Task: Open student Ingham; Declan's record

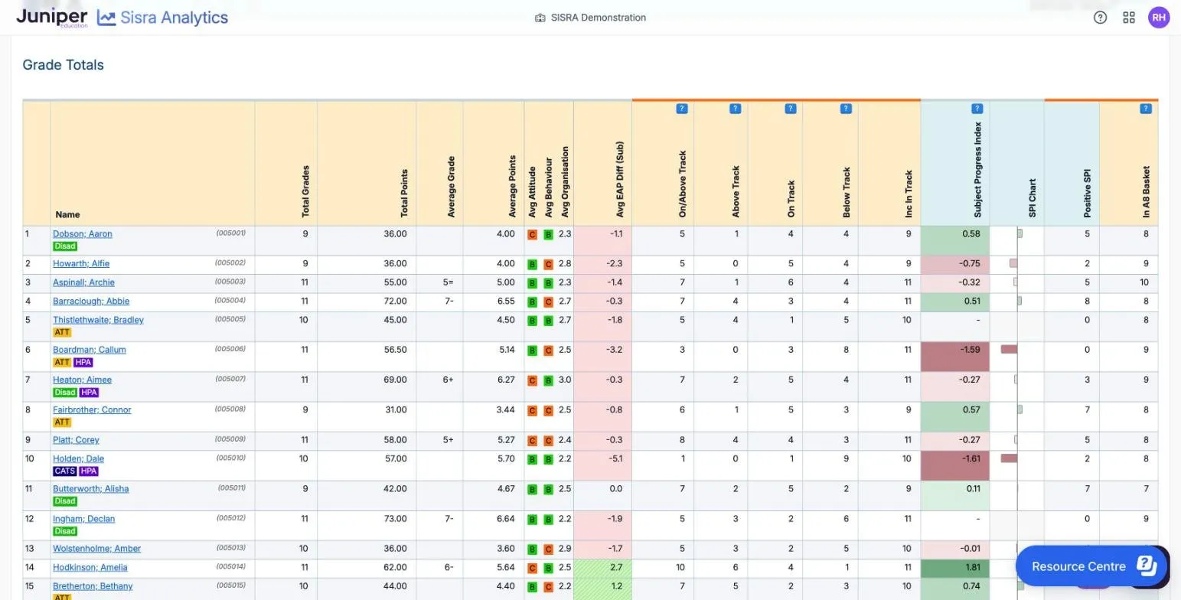Action: (83, 519)
